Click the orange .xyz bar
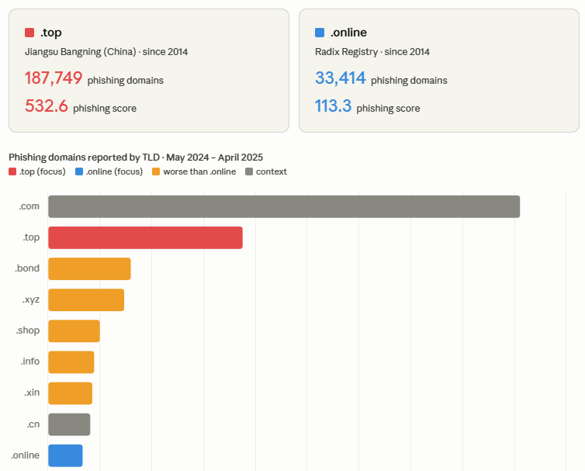This screenshot has height=471, width=585. [x=86, y=300]
